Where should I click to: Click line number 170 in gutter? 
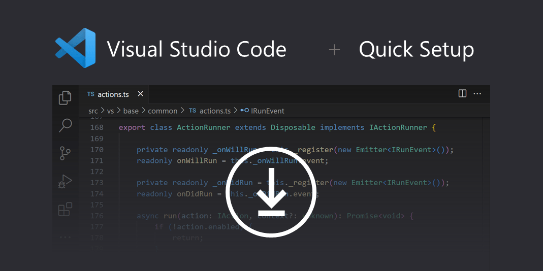[x=97, y=150]
